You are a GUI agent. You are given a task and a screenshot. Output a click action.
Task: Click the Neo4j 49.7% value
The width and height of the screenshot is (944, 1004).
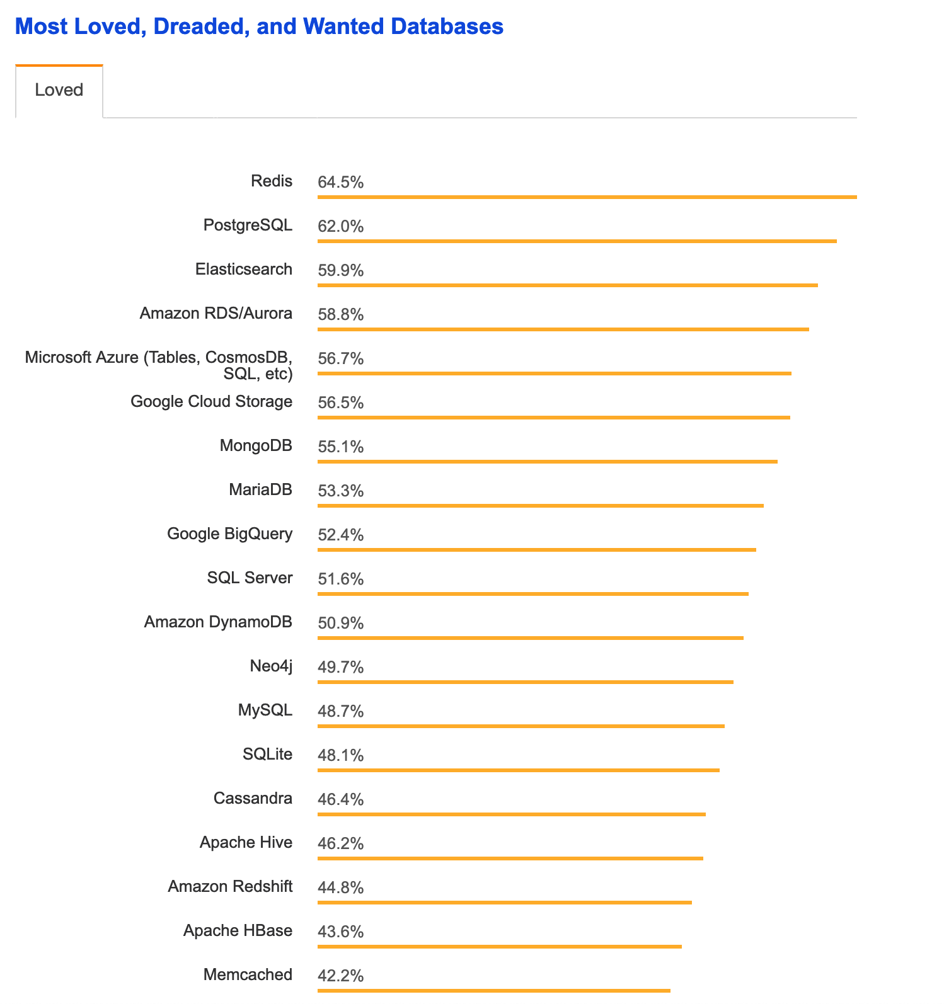(341, 668)
